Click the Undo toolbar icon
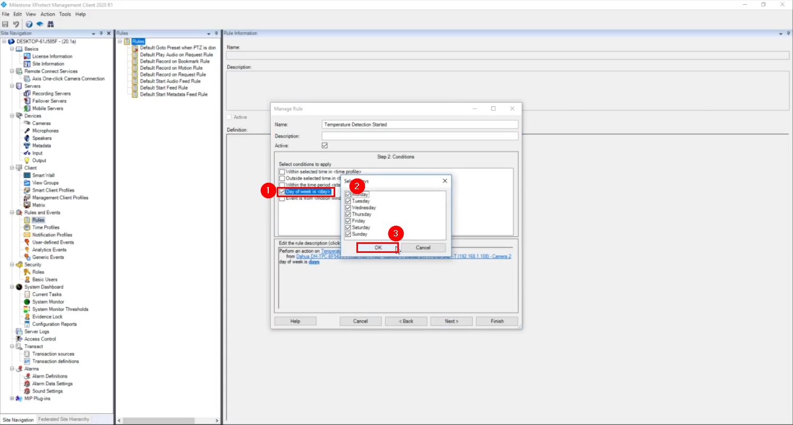The width and height of the screenshot is (793, 425). (x=15, y=23)
